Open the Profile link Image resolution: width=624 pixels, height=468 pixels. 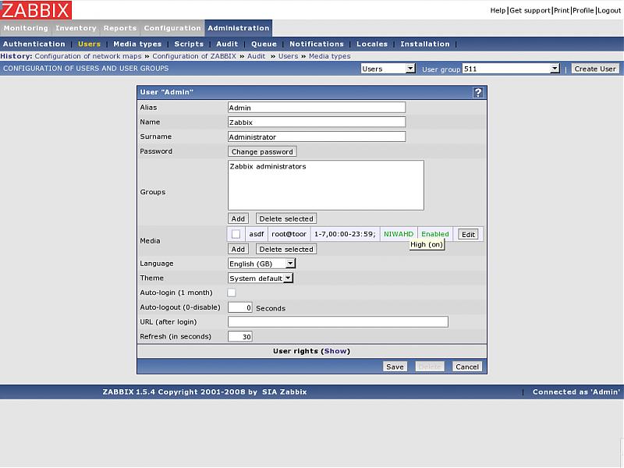coord(583,10)
